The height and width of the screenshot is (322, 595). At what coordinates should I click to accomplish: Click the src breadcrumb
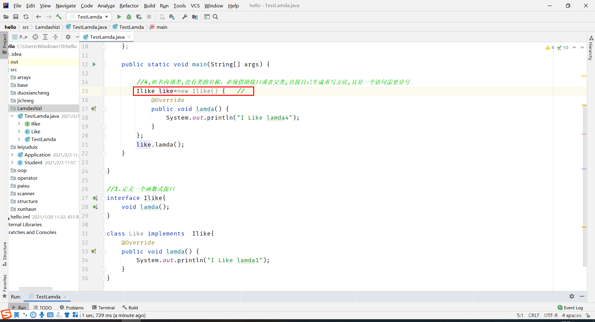26,27
